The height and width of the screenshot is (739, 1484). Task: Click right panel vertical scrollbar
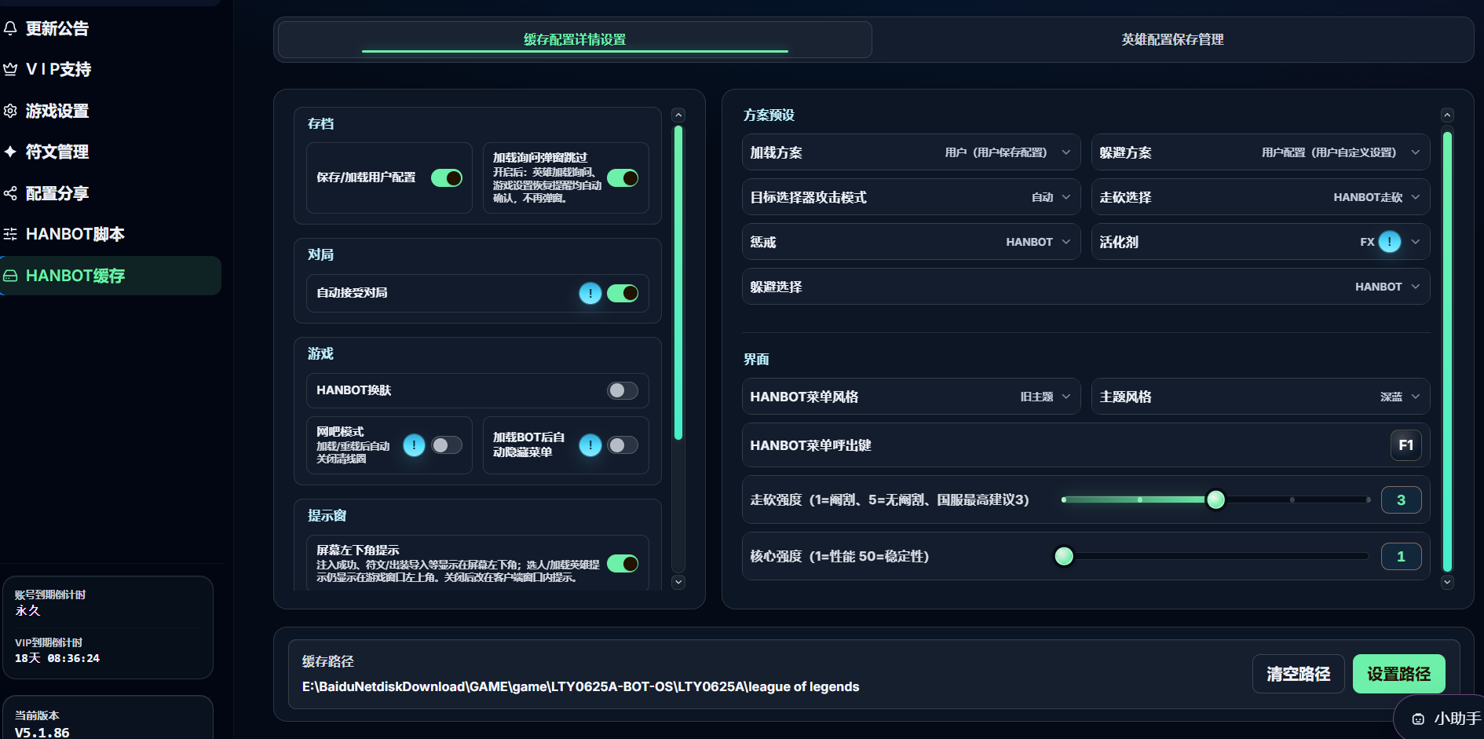click(x=1447, y=350)
